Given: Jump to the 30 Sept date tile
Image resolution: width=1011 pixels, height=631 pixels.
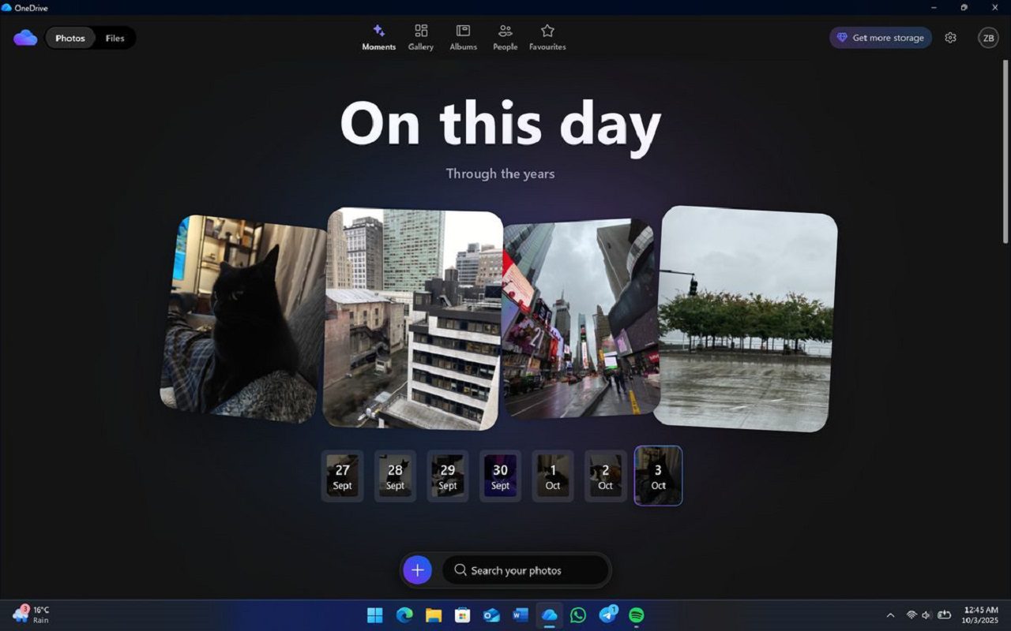Looking at the screenshot, I should click(500, 476).
